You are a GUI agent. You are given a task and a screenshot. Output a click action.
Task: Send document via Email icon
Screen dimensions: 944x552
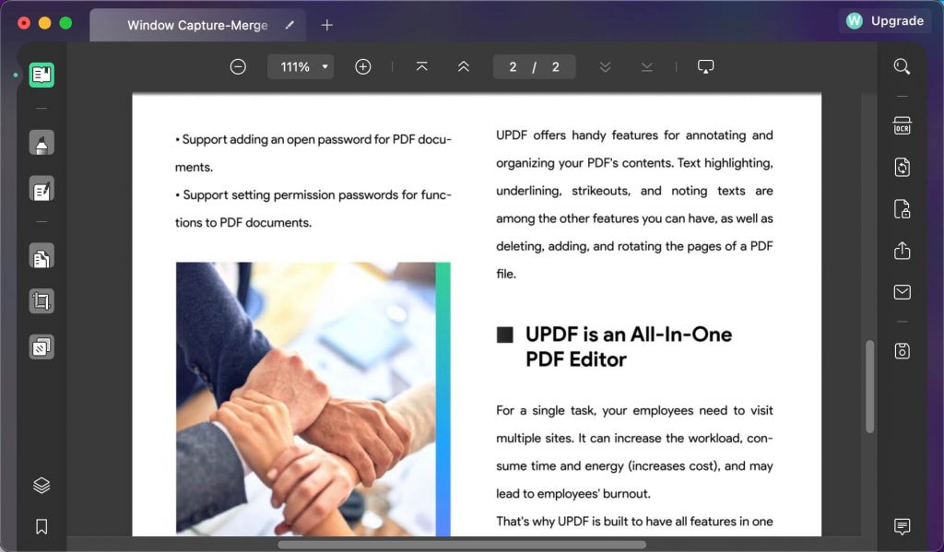click(902, 291)
